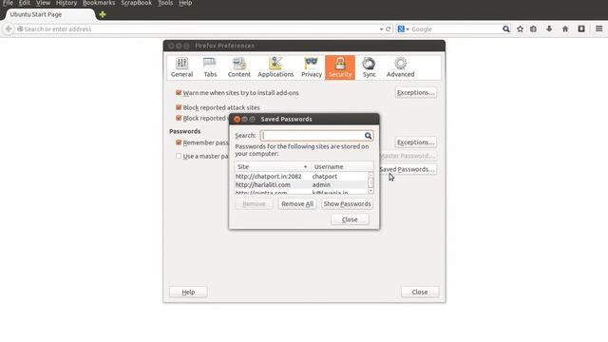Click the search bar magnifier icon
The image size is (608, 342).
(x=506, y=29)
